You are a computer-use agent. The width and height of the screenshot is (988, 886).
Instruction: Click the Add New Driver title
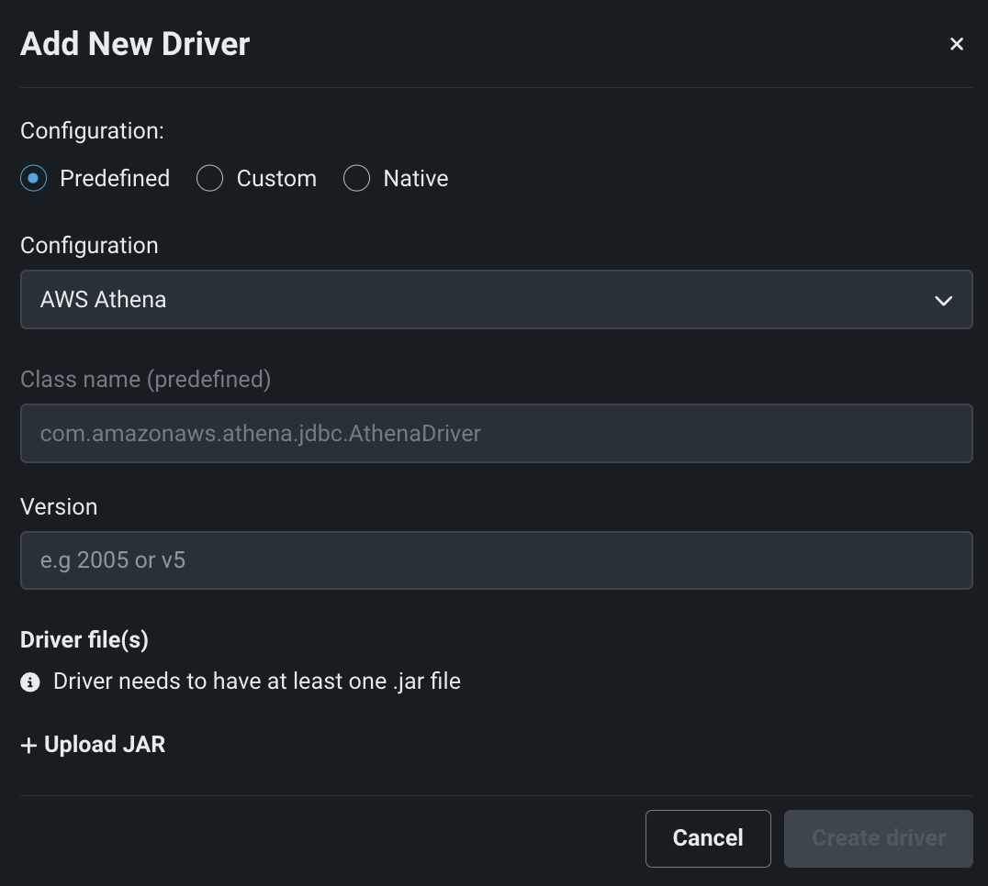(135, 44)
